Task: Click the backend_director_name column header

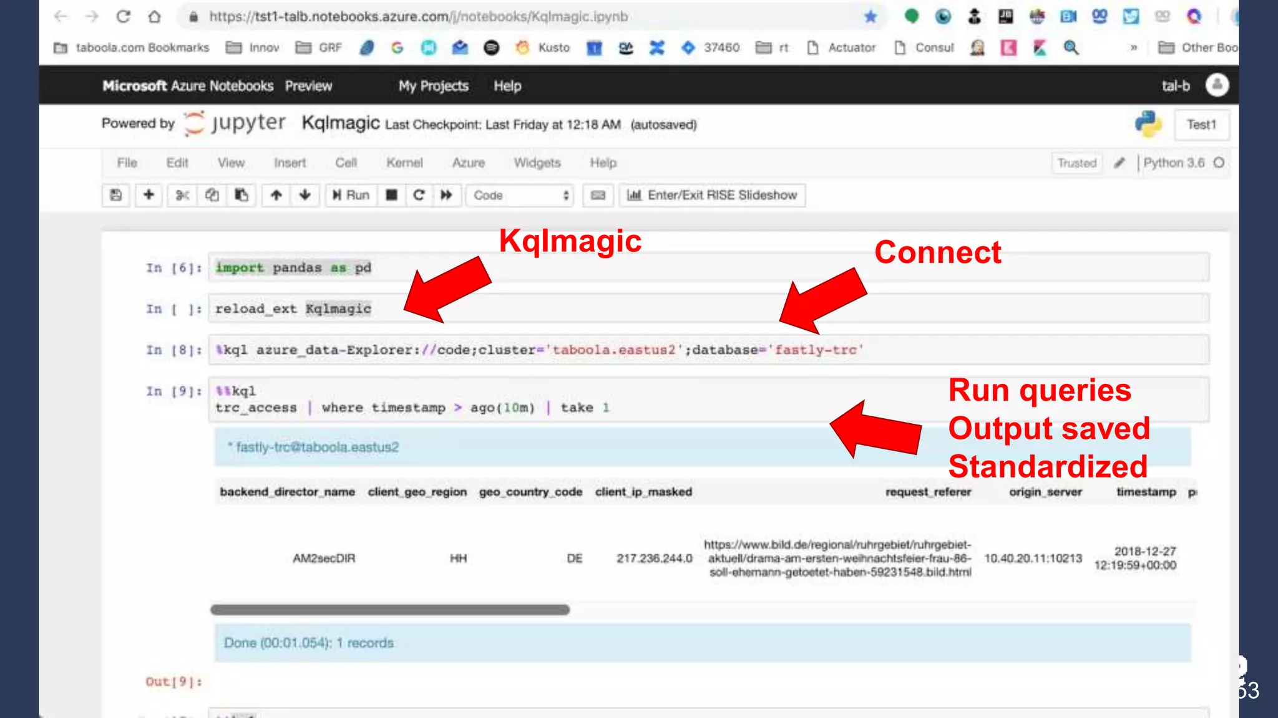Action: point(287,492)
